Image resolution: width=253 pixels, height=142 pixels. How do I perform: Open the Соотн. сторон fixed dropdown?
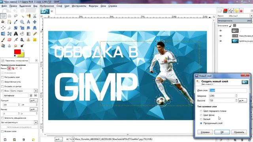[36, 91]
